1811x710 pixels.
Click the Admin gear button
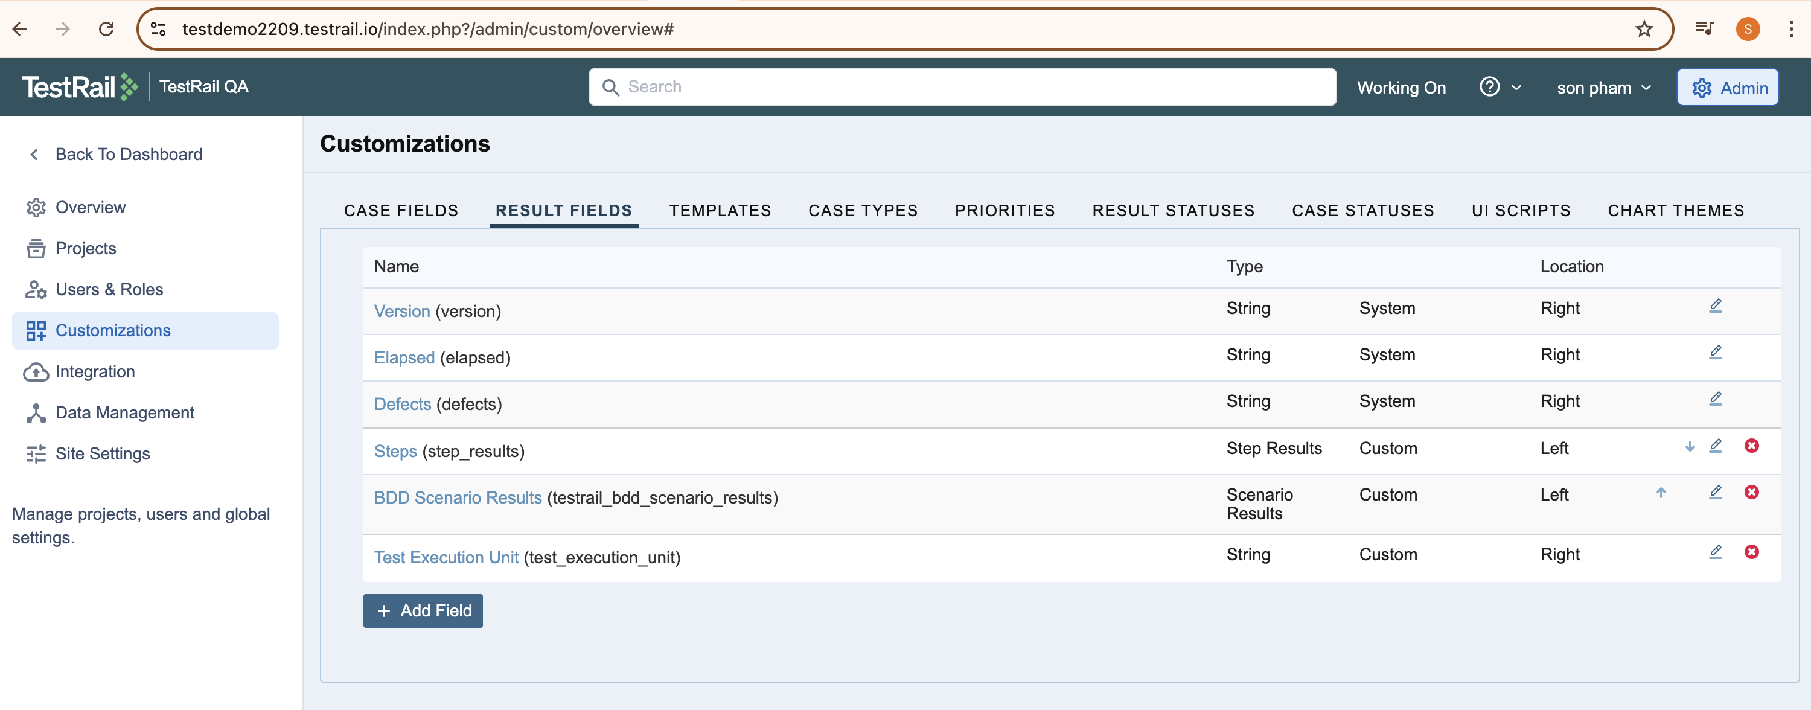(x=1727, y=88)
